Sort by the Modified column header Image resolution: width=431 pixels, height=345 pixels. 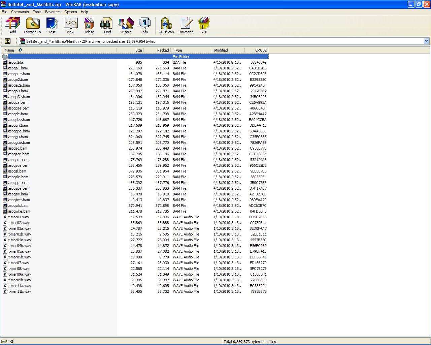click(228, 50)
